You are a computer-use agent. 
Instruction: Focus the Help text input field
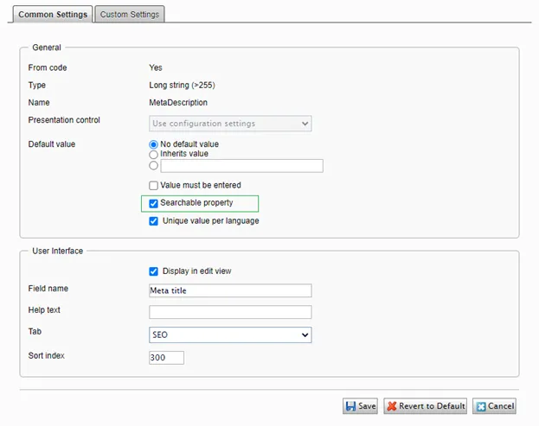point(230,312)
